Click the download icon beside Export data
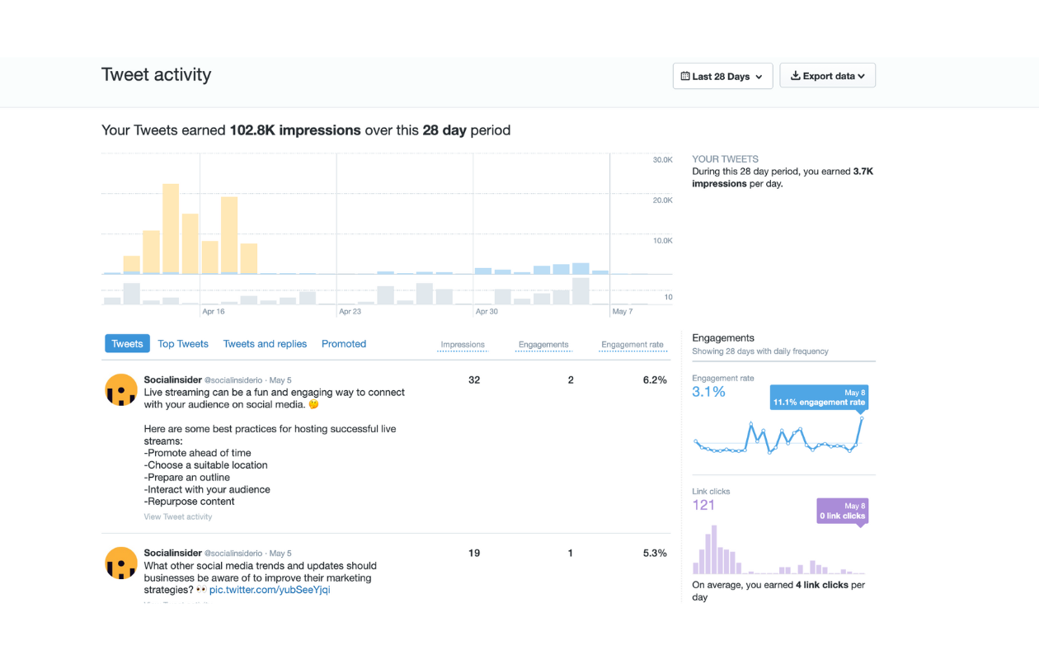 tap(796, 76)
